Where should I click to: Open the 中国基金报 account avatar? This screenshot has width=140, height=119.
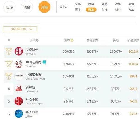click(x=19, y=76)
